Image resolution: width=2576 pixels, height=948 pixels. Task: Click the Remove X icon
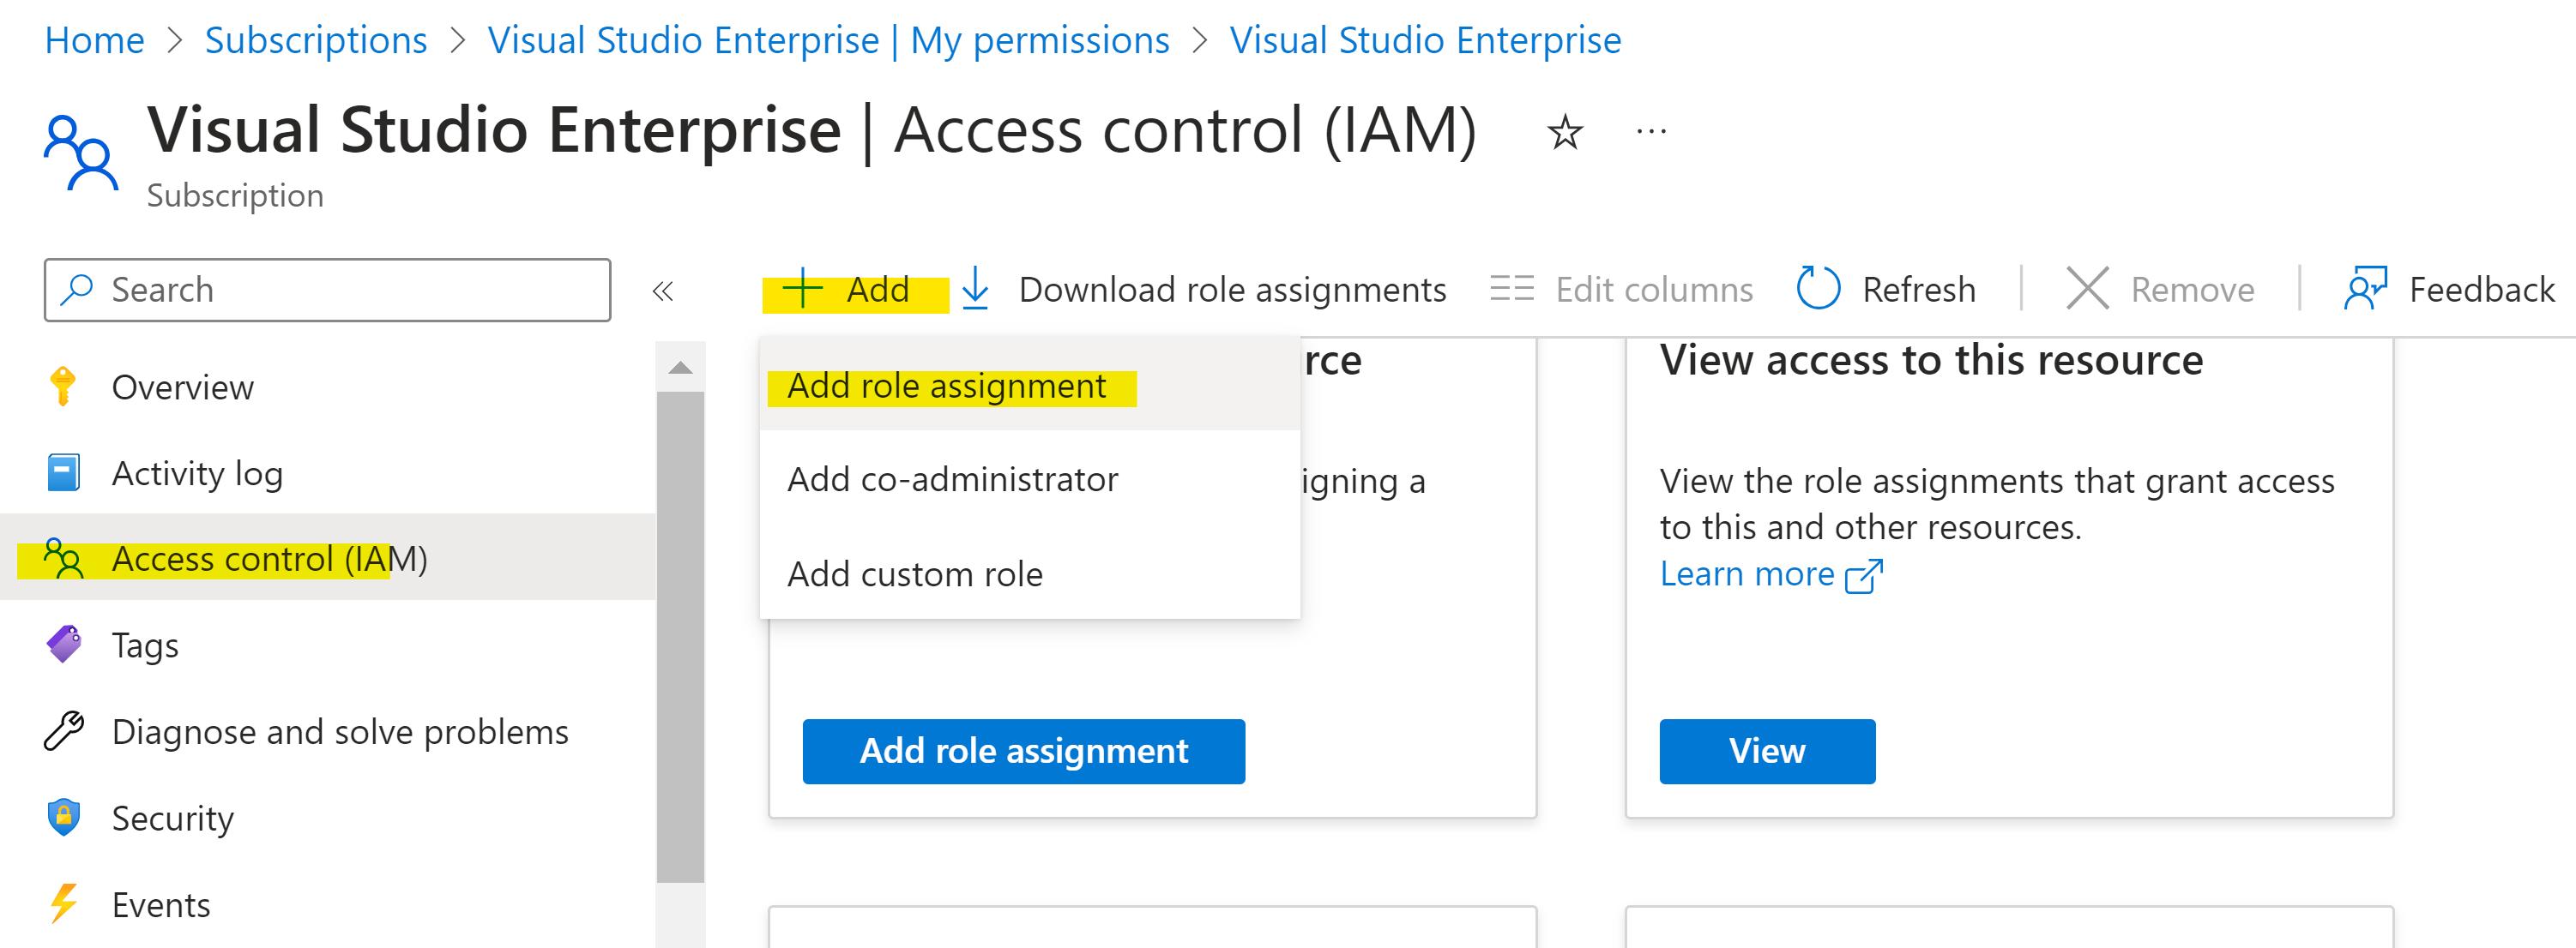click(x=2087, y=289)
